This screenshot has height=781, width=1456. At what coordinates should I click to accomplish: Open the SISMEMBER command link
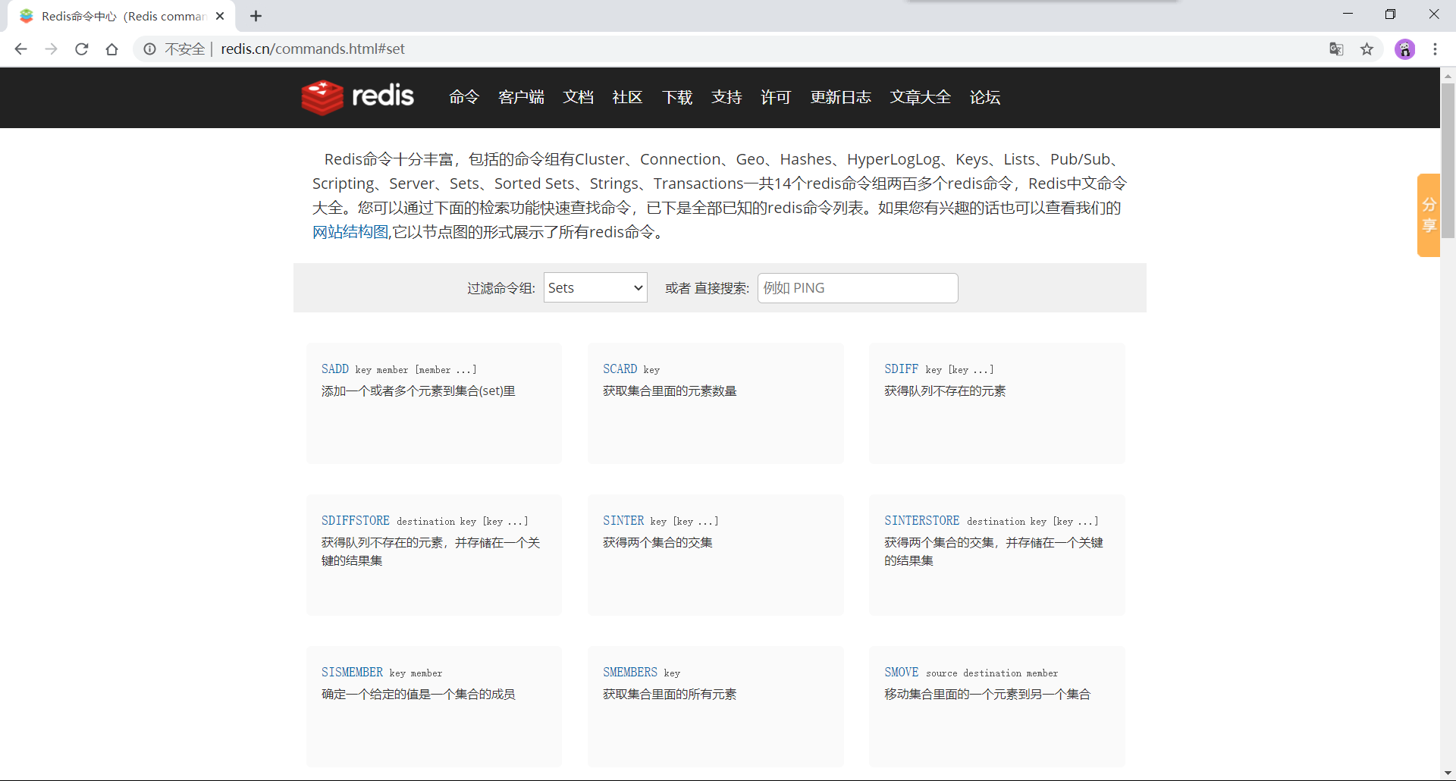click(x=352, y=673)
